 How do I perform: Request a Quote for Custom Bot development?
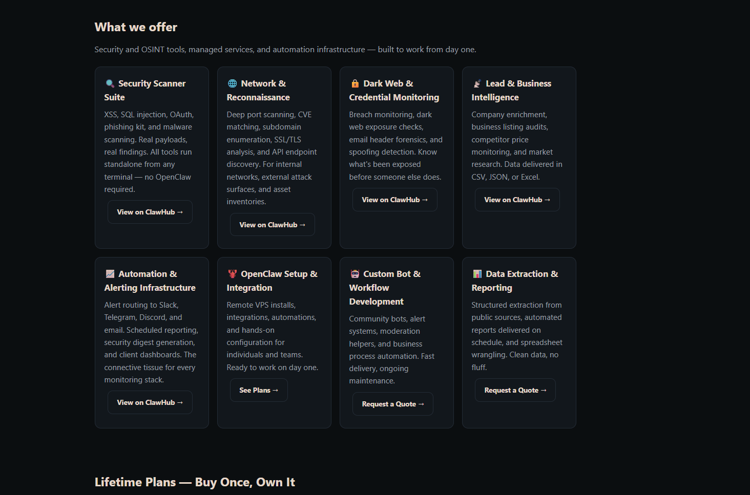click(392, 404)
